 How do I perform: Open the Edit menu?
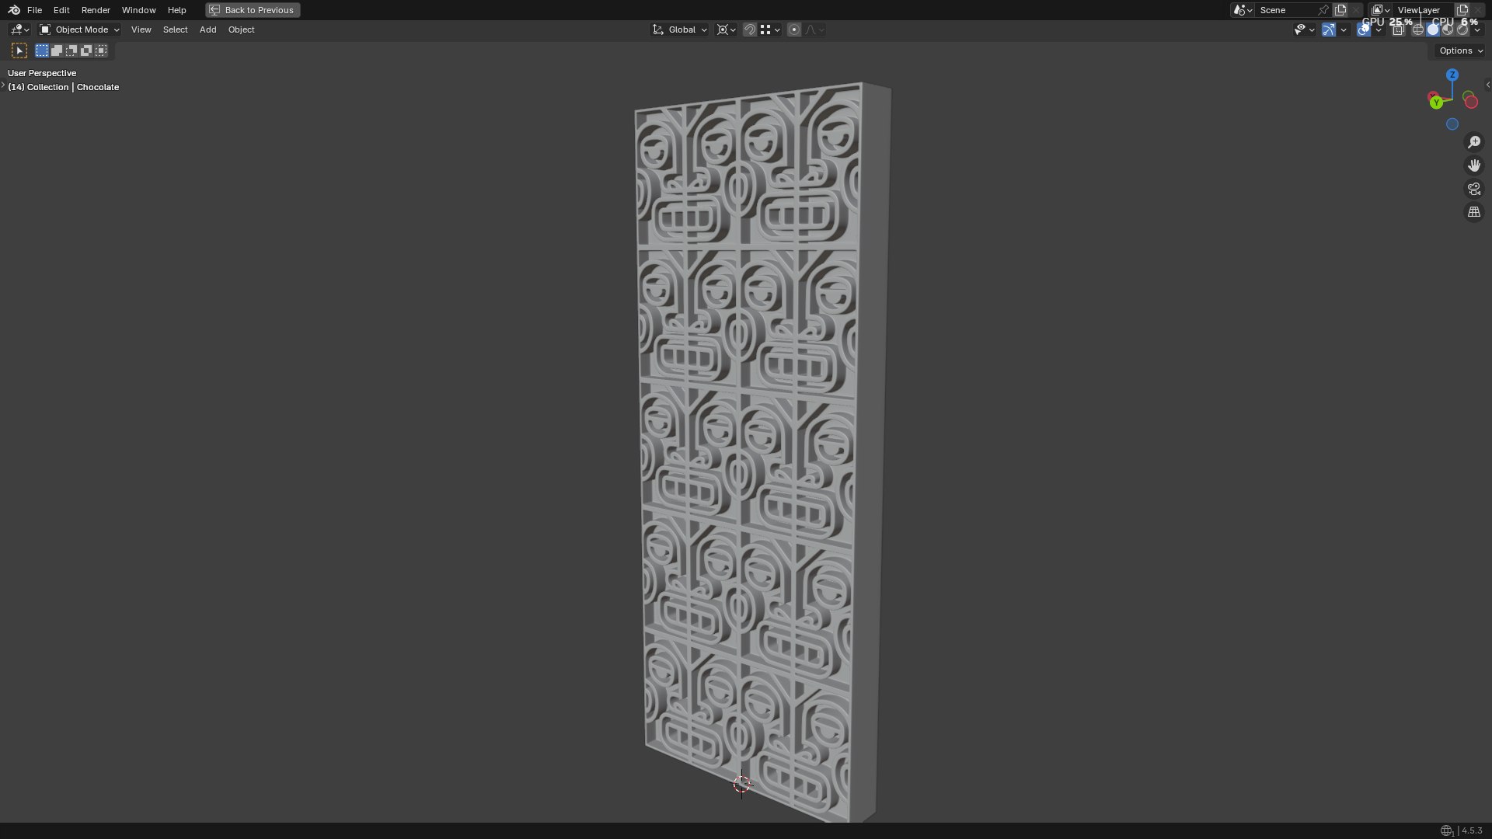(x=61, y=10)
